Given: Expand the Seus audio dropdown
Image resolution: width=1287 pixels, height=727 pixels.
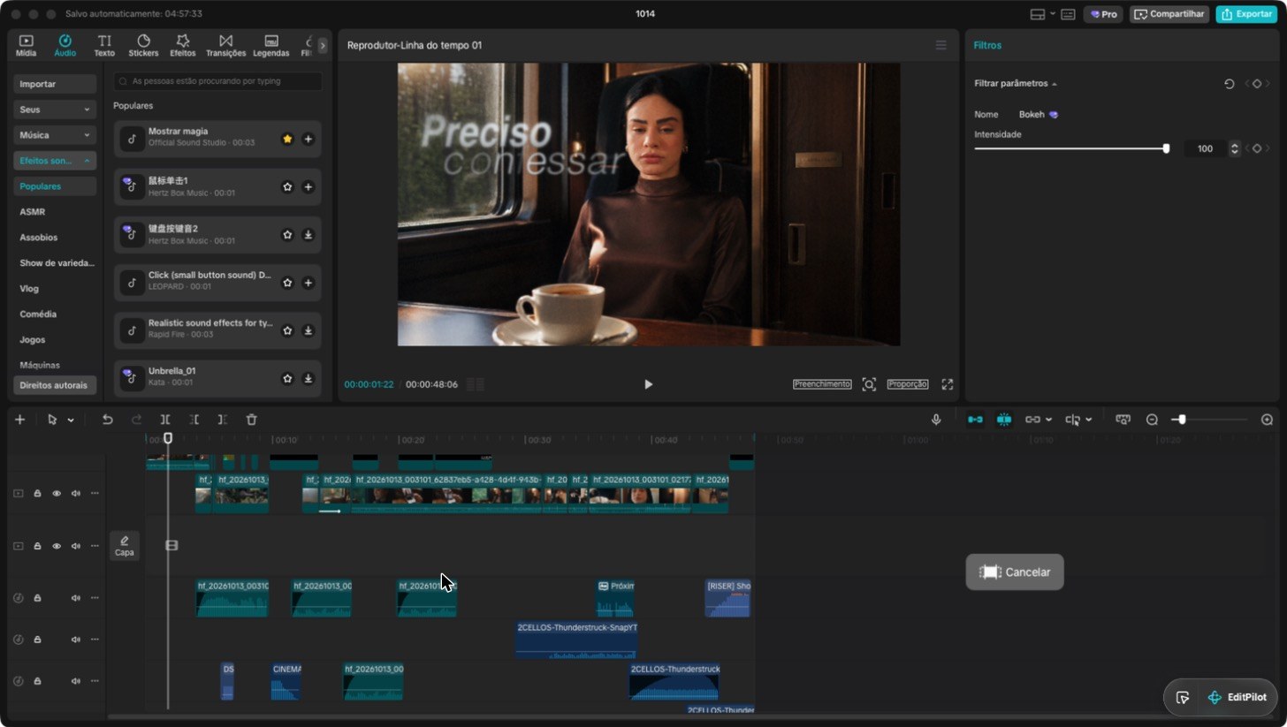Looking at the screenshot, I should (x=55, y=110).
